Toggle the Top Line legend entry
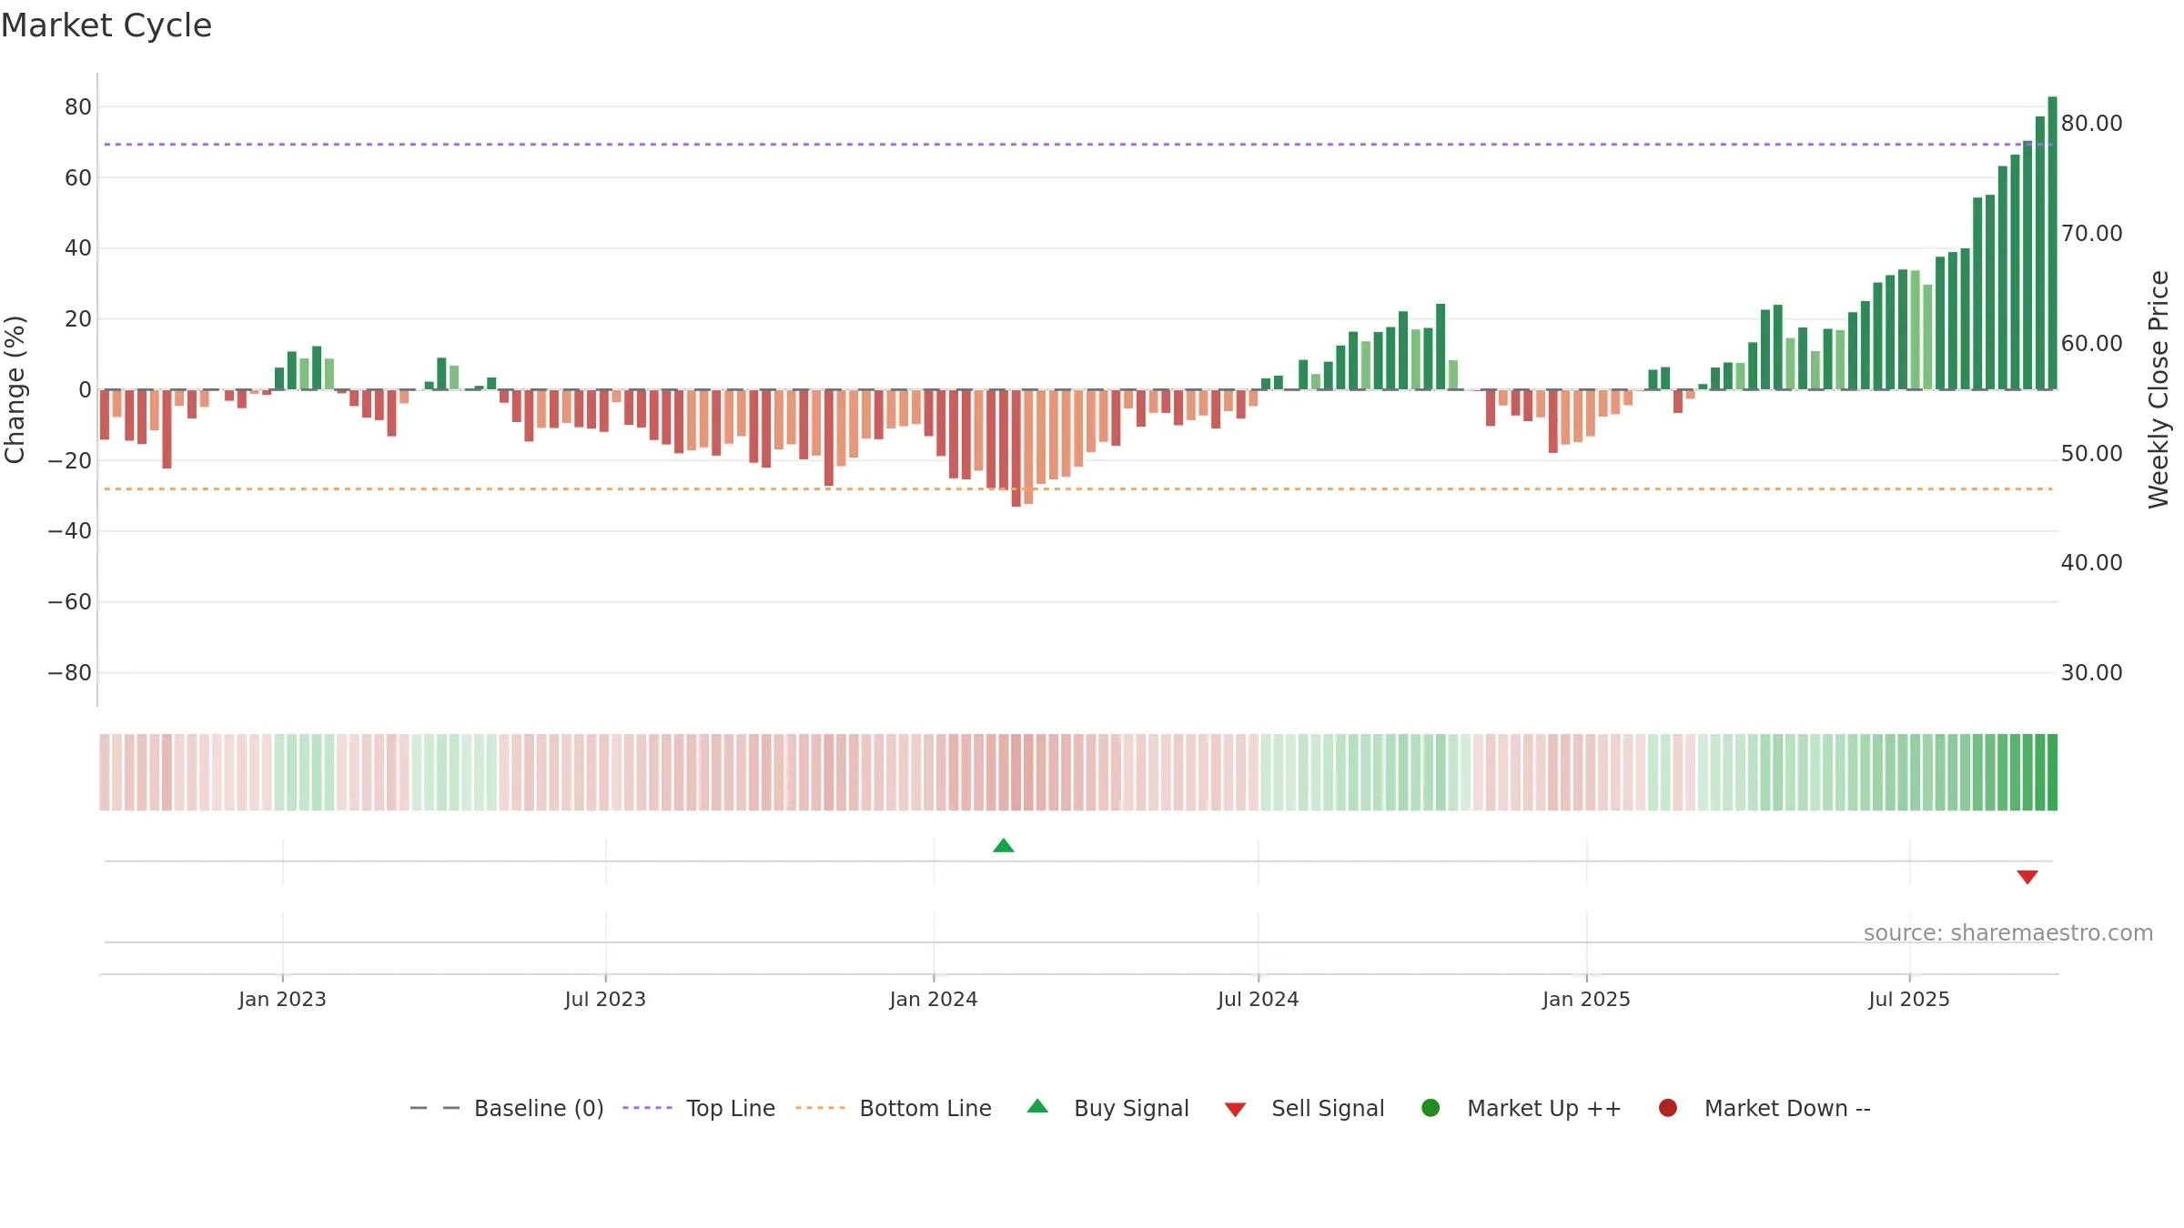The width and height of the screenshot is (2184, 1228). point(699,1109)
